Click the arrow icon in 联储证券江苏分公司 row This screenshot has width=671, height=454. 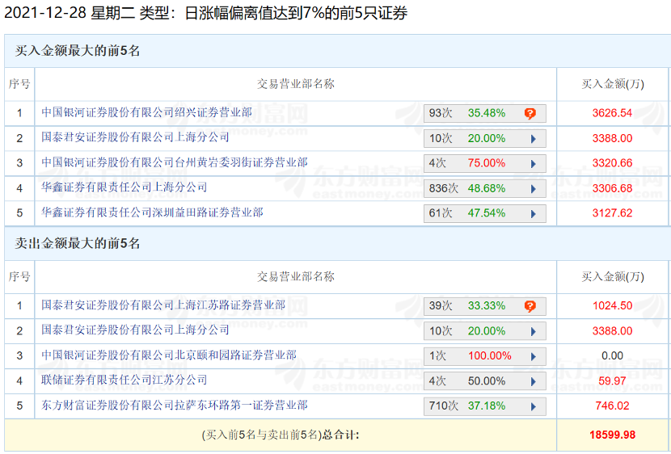[x=534, y=381]
